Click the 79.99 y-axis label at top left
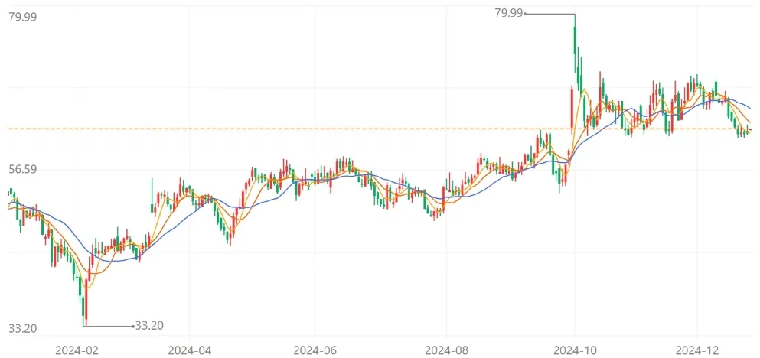Viewport: 760px width, 358px height. 22,16
